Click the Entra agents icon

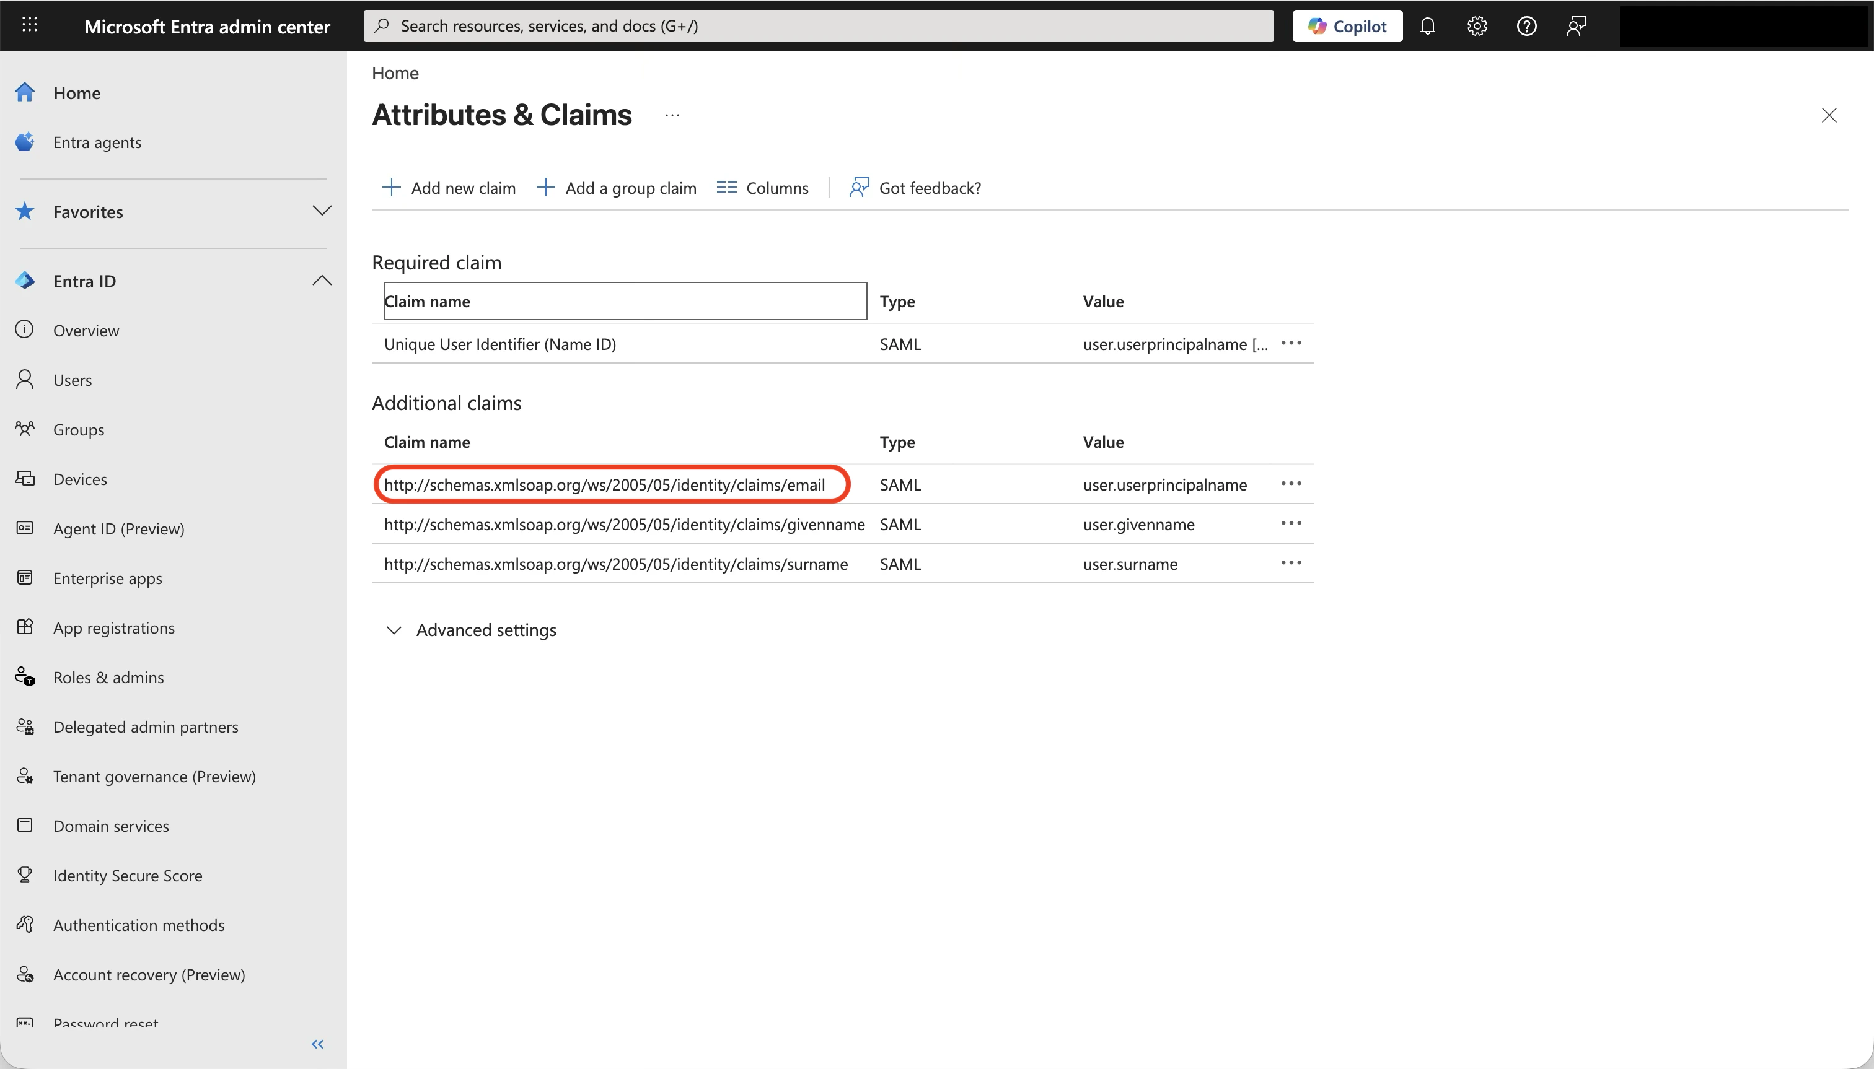(x=25, y=142)
